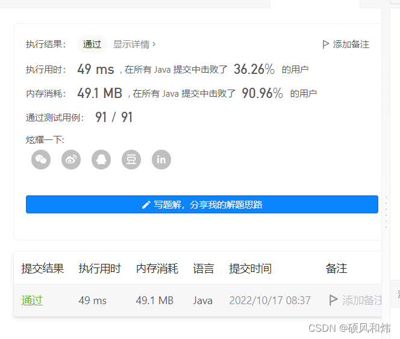400x339 pixels.
Task: Share result via QQ penguin icon
Action: [x=101, y=159]
